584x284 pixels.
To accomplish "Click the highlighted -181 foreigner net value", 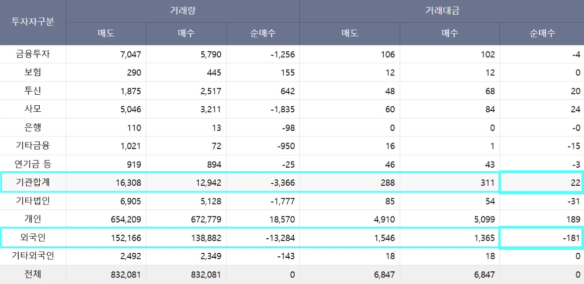I will click(x=541, y=238).
